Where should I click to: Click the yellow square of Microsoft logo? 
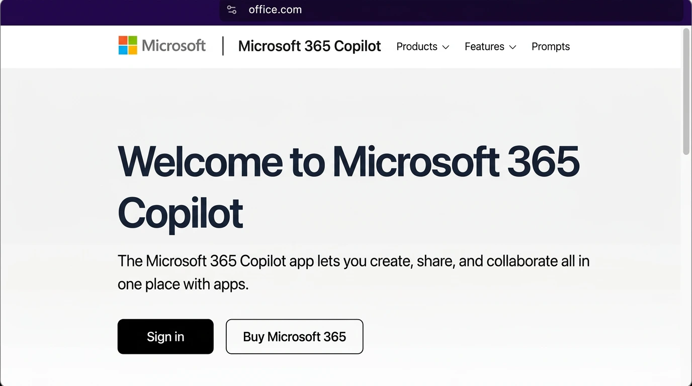[132, 50]
